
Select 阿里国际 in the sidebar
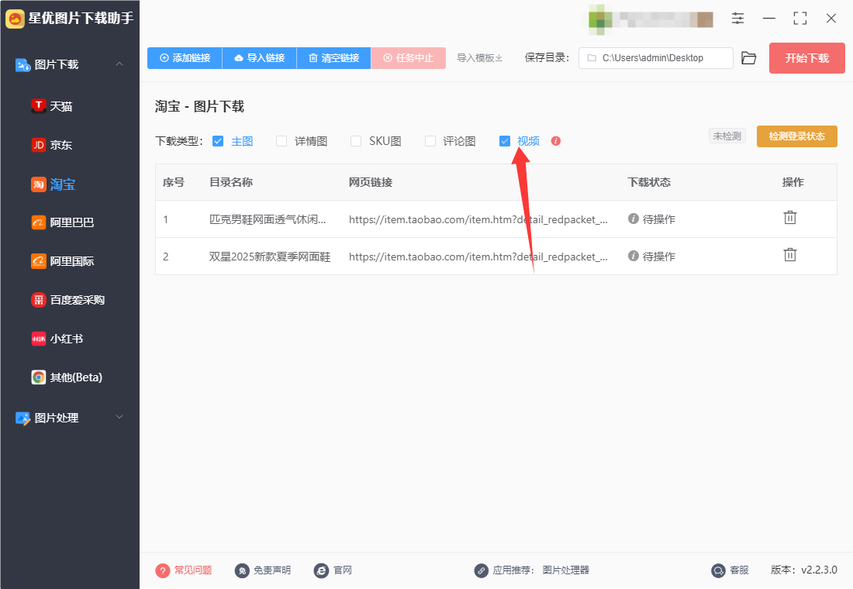[72, 261]
